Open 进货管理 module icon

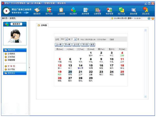85,11
